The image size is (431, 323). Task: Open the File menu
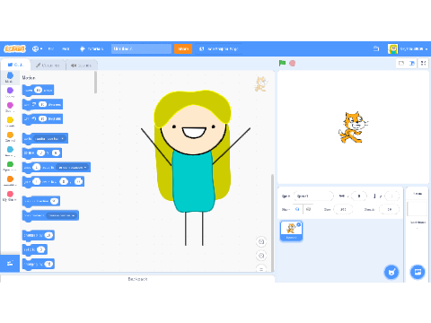tap(51, 48)
